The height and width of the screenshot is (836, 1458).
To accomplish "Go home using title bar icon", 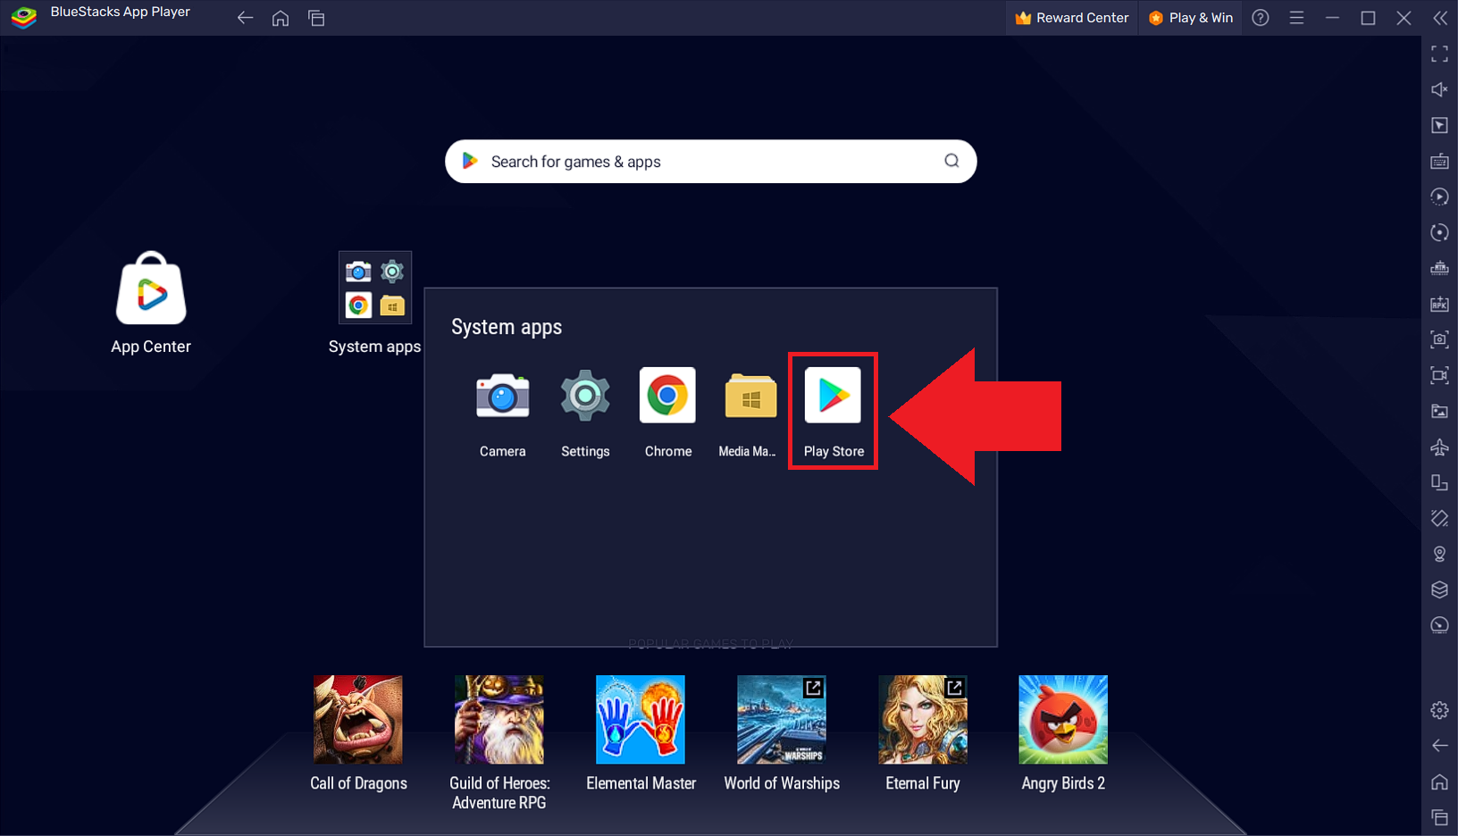I will coord(281,18).
